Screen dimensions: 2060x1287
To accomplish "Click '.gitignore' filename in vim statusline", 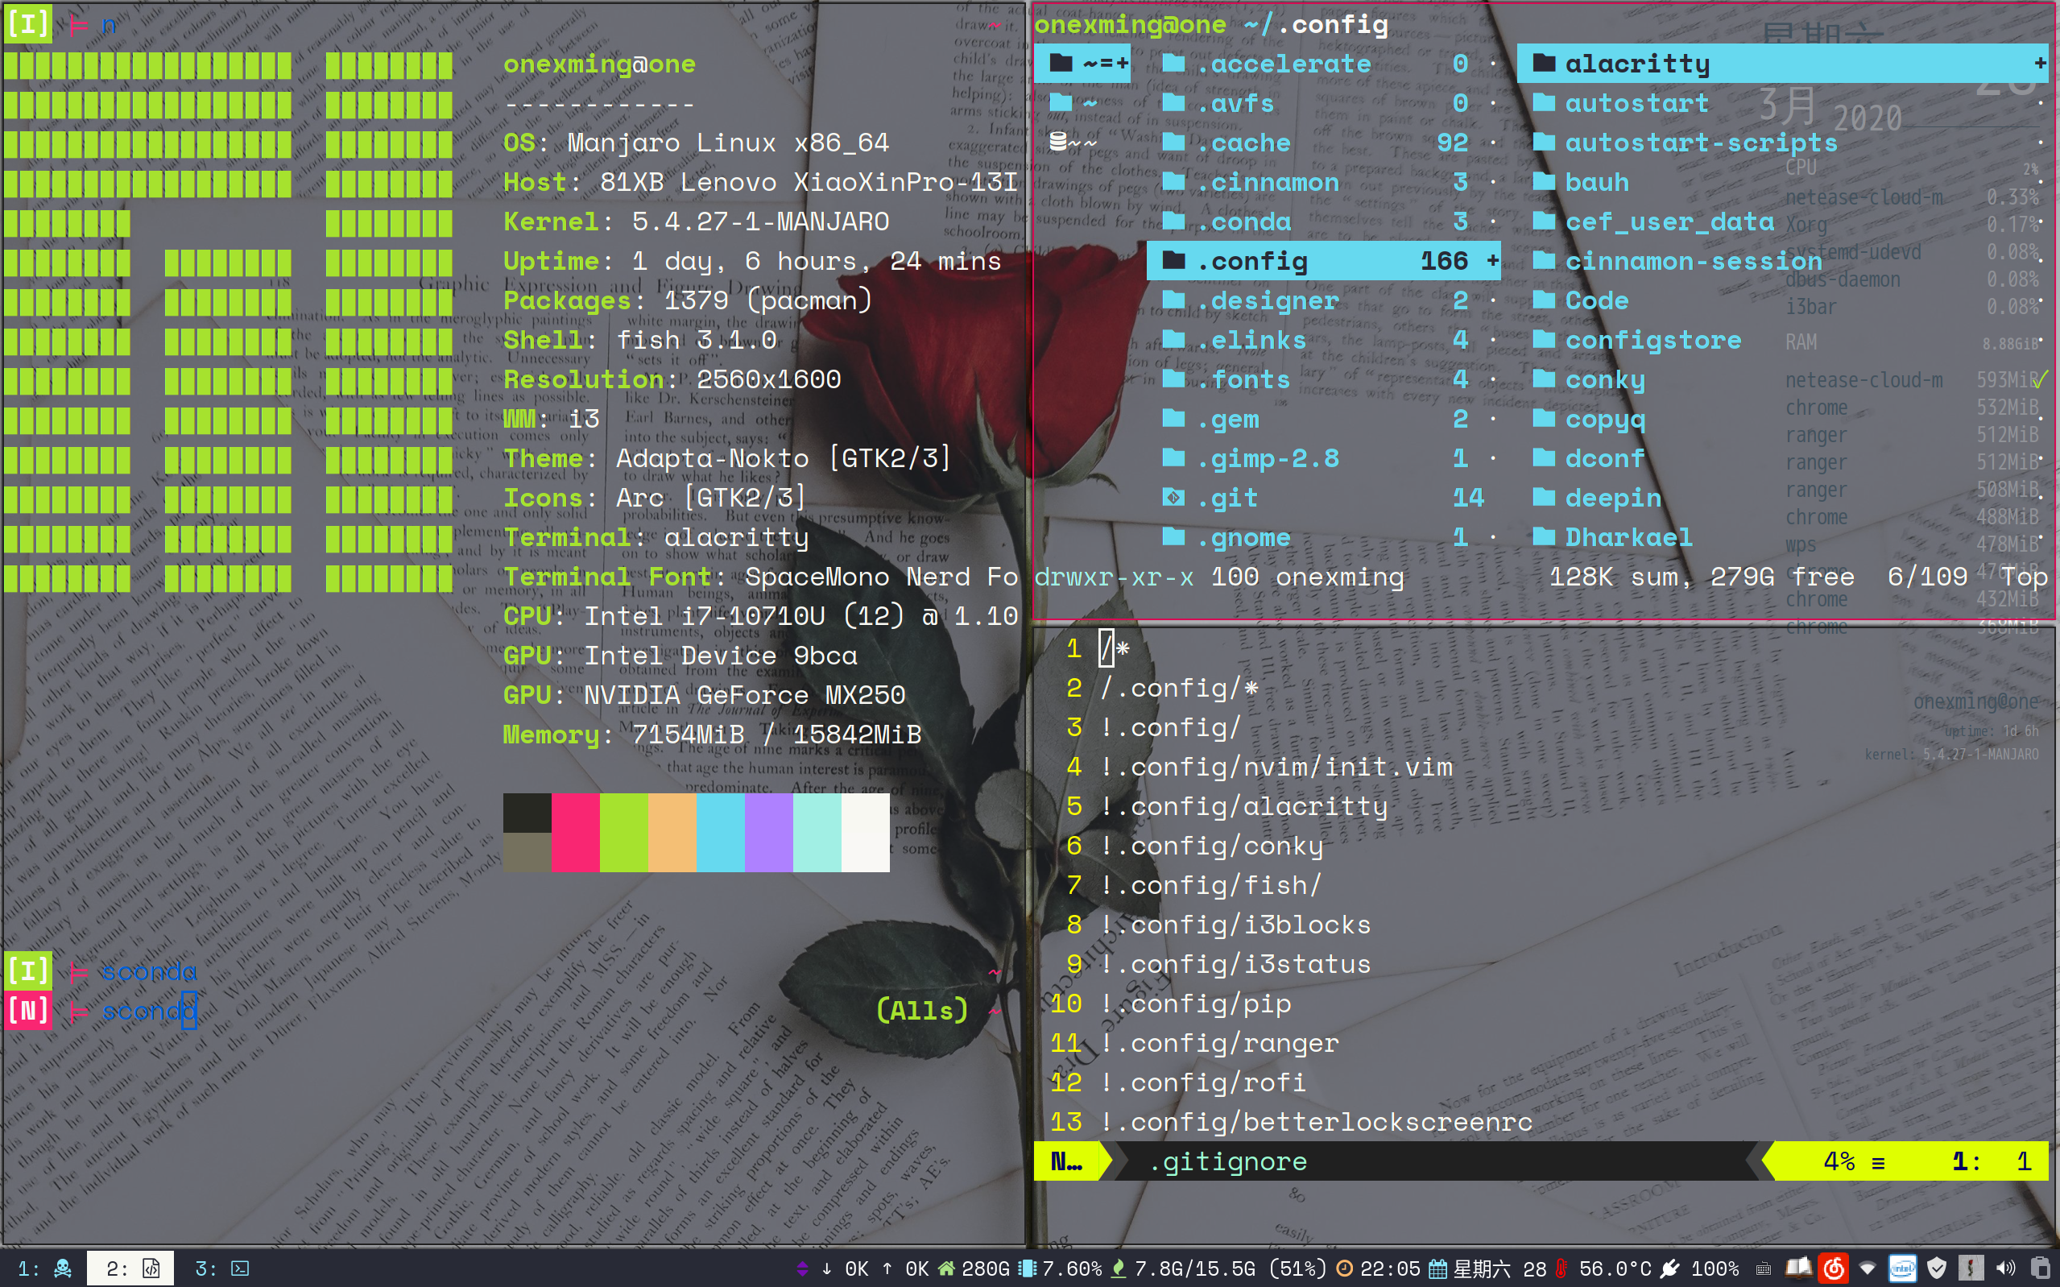I will point(1227,1161).
